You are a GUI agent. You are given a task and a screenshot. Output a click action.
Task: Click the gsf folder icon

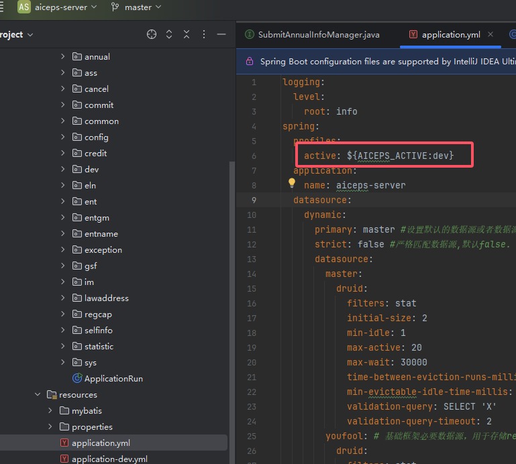click(x=77, y=266)
